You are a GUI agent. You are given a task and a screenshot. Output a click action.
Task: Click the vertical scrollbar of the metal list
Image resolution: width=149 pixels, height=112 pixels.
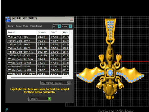[71, 41]
